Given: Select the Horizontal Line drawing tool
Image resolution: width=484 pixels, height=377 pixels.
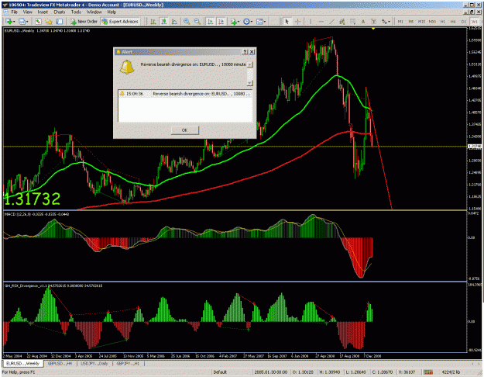Looking at the screenshot, I should point(321,22).
